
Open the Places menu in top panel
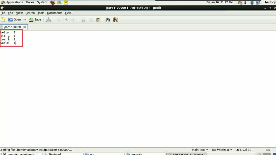click(30, 3)
